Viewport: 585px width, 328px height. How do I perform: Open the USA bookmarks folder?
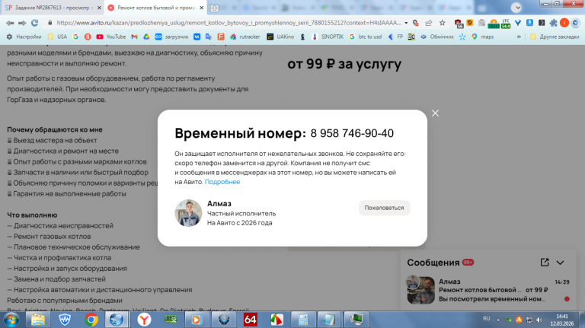coord(57,37)
